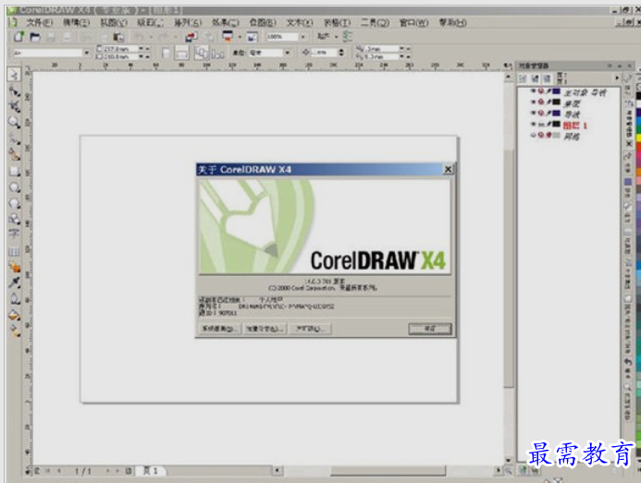
Task: Click Edit Across Layers in Object Manager
Action: pyautogui.click(x=536, y=78)
